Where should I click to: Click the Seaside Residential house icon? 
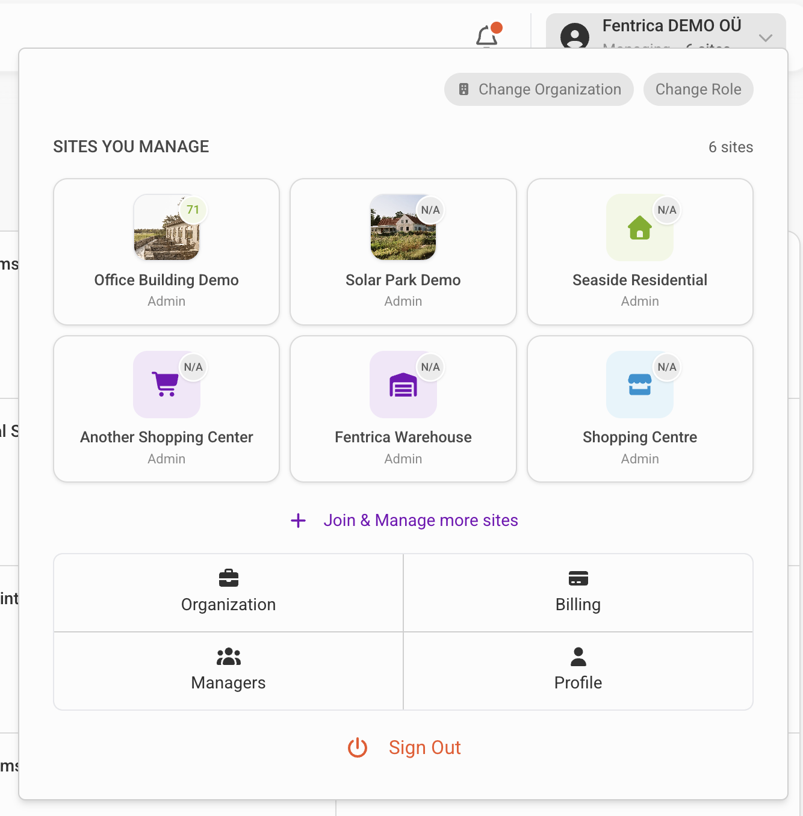(640, 227)
